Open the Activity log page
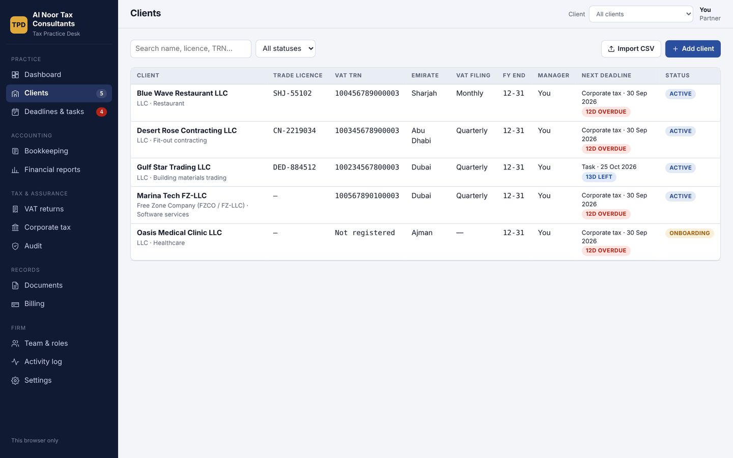Screen dimensions: 733x458 [x=59, y=362]
